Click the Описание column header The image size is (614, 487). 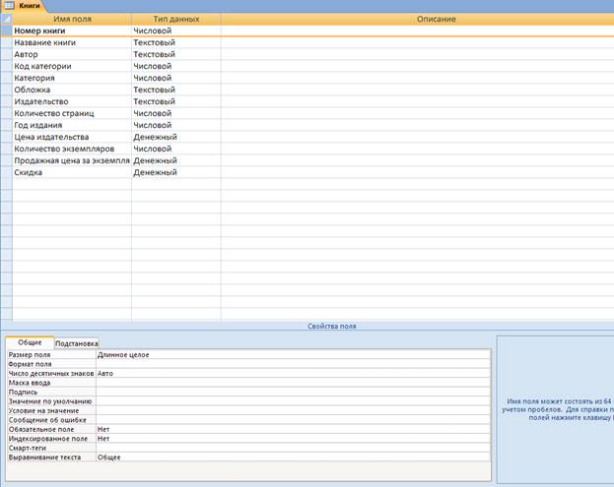(416, 19)
